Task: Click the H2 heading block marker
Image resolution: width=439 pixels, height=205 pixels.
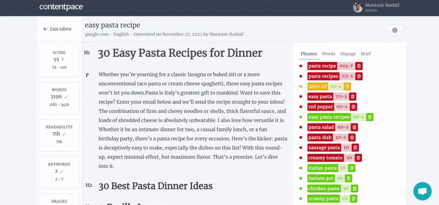Action: click(x=89, y=185)
